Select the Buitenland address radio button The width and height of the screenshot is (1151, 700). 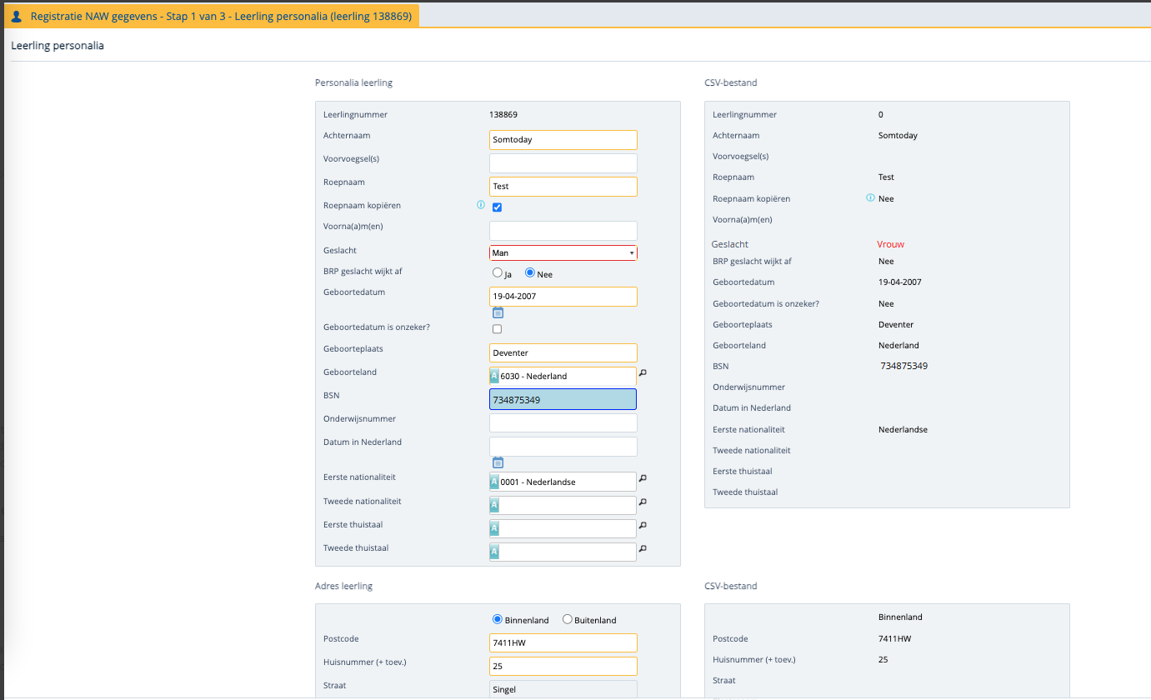point(568,619)
